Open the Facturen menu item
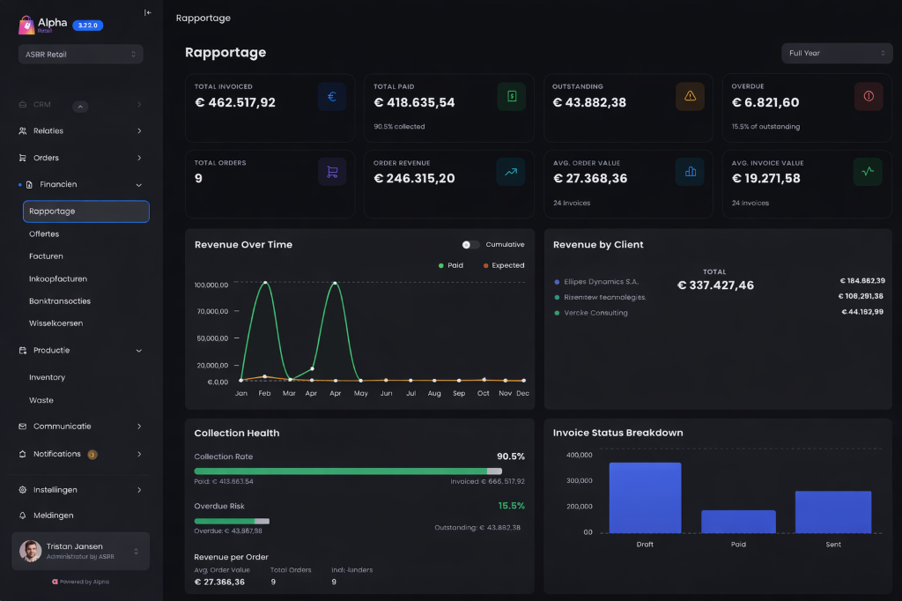This screenshot has height=601, width=902. point(46,256)
